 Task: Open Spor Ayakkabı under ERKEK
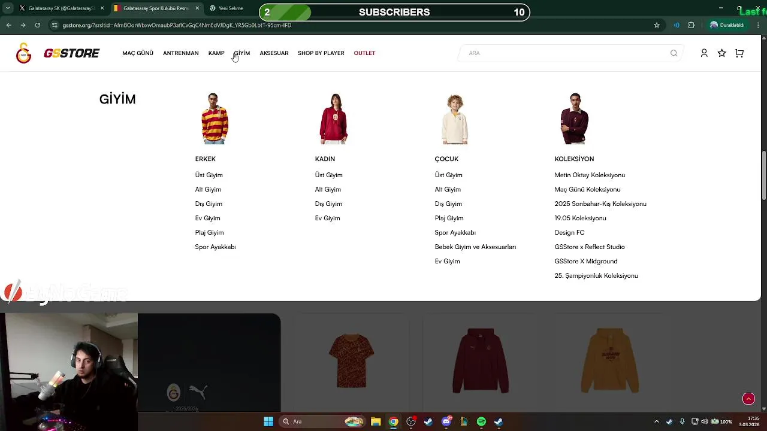coord(215,247)
